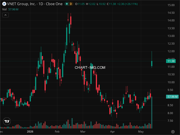Click the VNET Group, Inc. title text

[22, 4]
